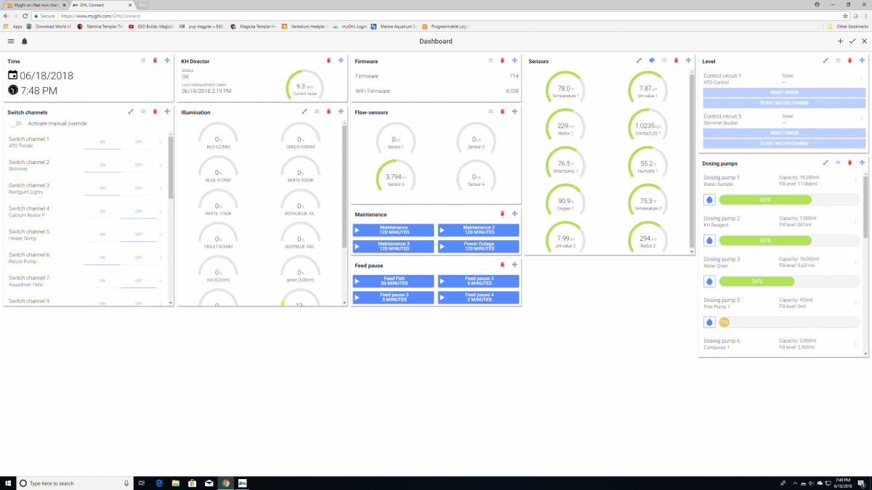Expand Switch channel 3 Reefgium Lights chevron
Viewport: 872px width, 490px height.
(161, 189)
